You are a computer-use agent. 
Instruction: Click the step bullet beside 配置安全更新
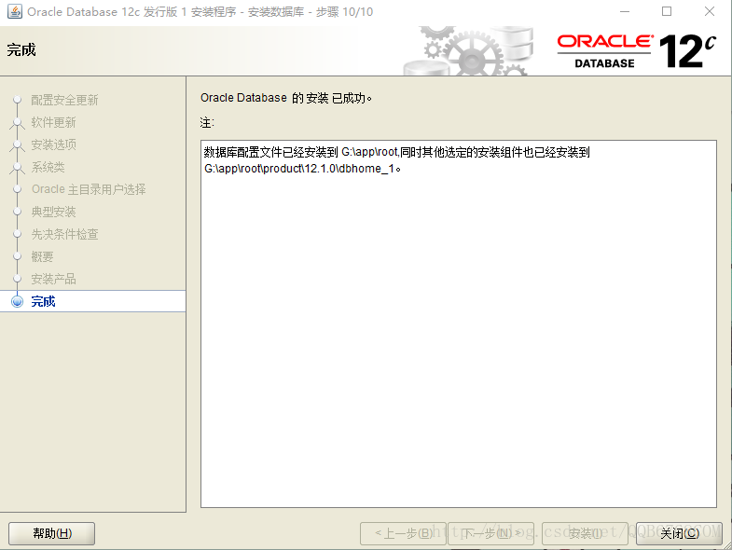[x=18, y=100]
